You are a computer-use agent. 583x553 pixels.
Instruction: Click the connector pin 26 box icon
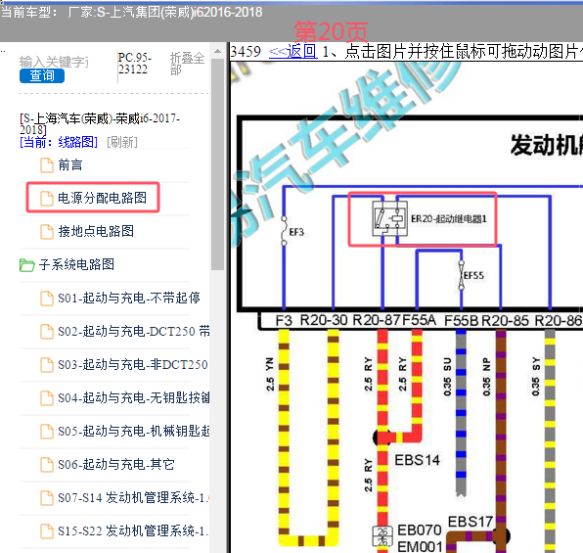[382, 536]
